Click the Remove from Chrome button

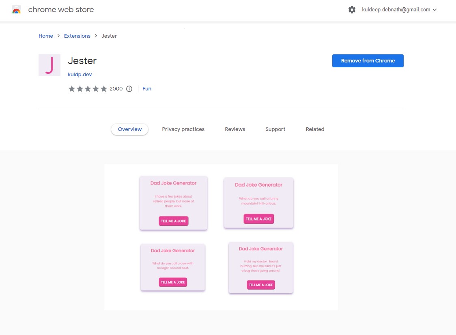coord(368,61)
